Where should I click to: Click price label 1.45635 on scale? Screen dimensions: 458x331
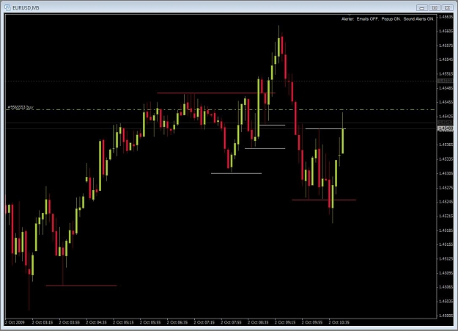pos(446,17)
